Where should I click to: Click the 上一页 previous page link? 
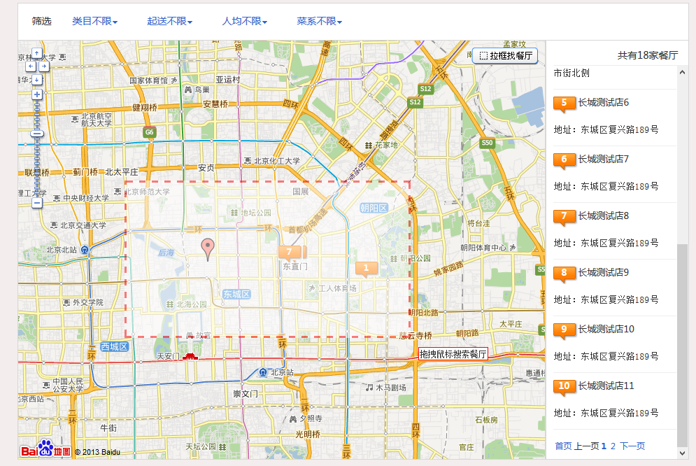tap(586, 446)
